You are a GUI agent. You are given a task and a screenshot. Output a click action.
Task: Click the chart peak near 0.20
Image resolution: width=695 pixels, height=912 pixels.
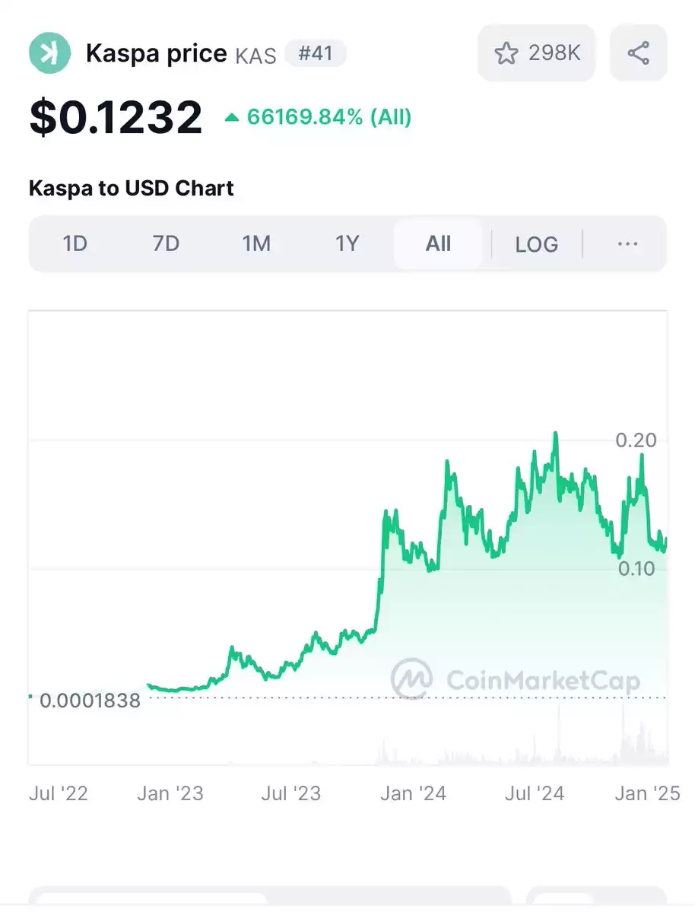(x=555, y=434)
